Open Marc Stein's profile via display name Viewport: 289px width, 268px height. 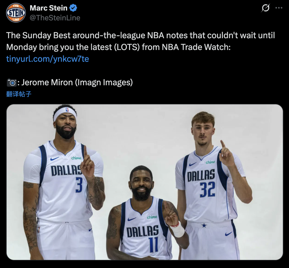click(x=48, y=8)
